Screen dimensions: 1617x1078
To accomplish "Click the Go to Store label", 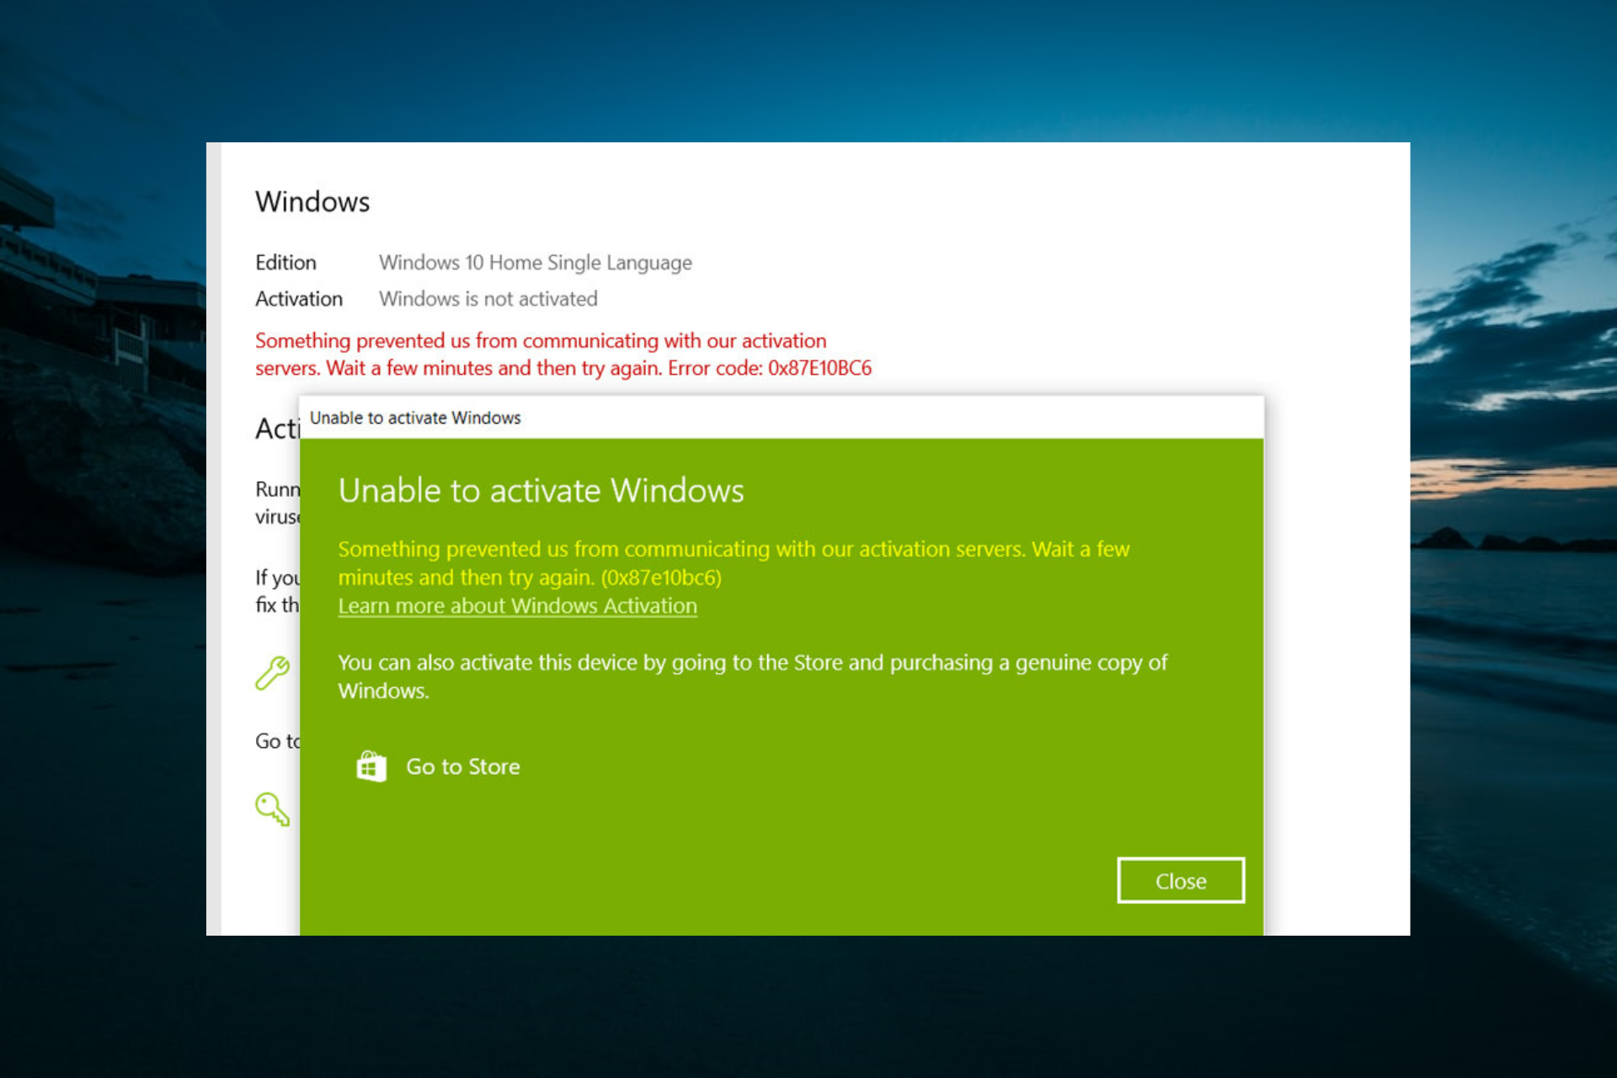I will (x=463, y=766).
